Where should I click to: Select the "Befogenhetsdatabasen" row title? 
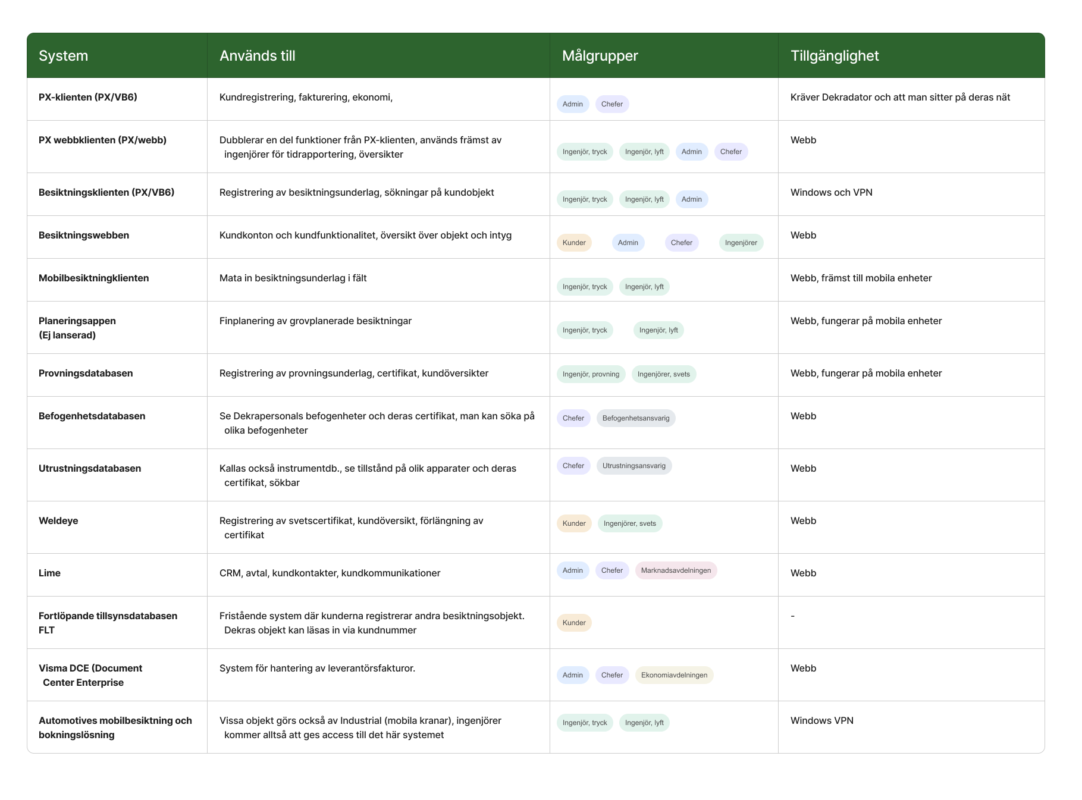(92, 416)
